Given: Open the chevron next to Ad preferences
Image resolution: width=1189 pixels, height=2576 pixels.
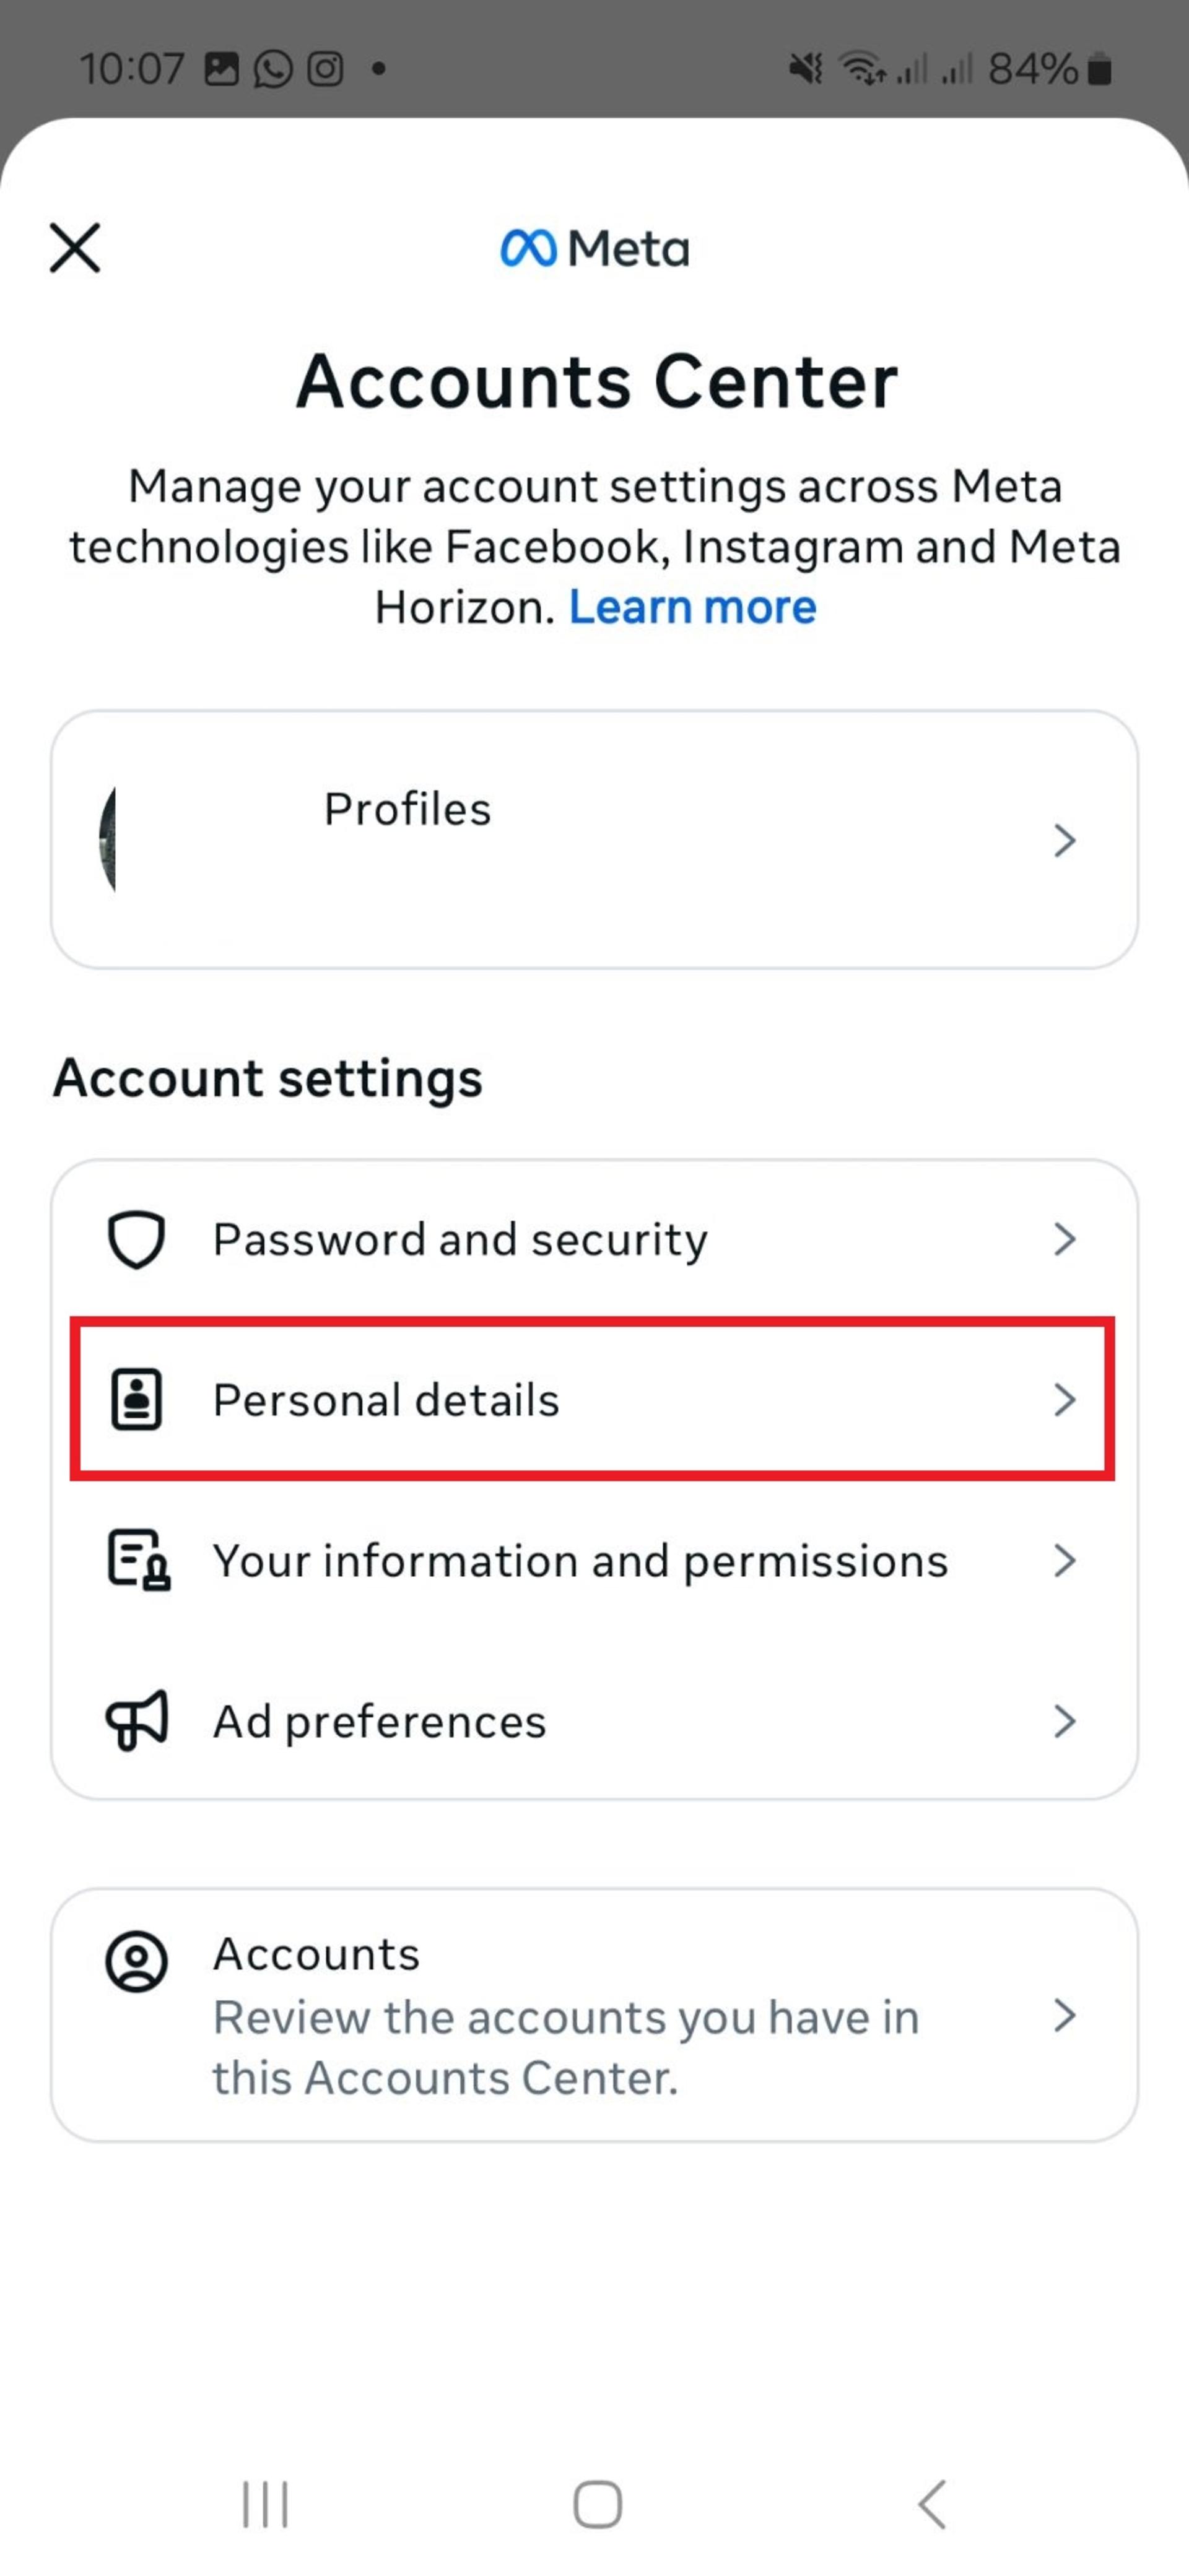Looking at the screenshot, I should coord(1065,1721).
